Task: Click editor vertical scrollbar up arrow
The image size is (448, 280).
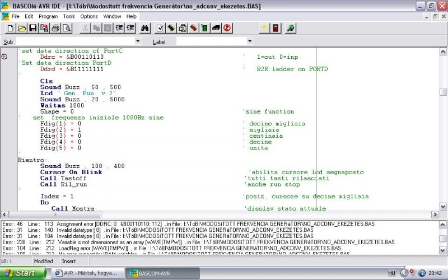Action: [x=443, y=52]
